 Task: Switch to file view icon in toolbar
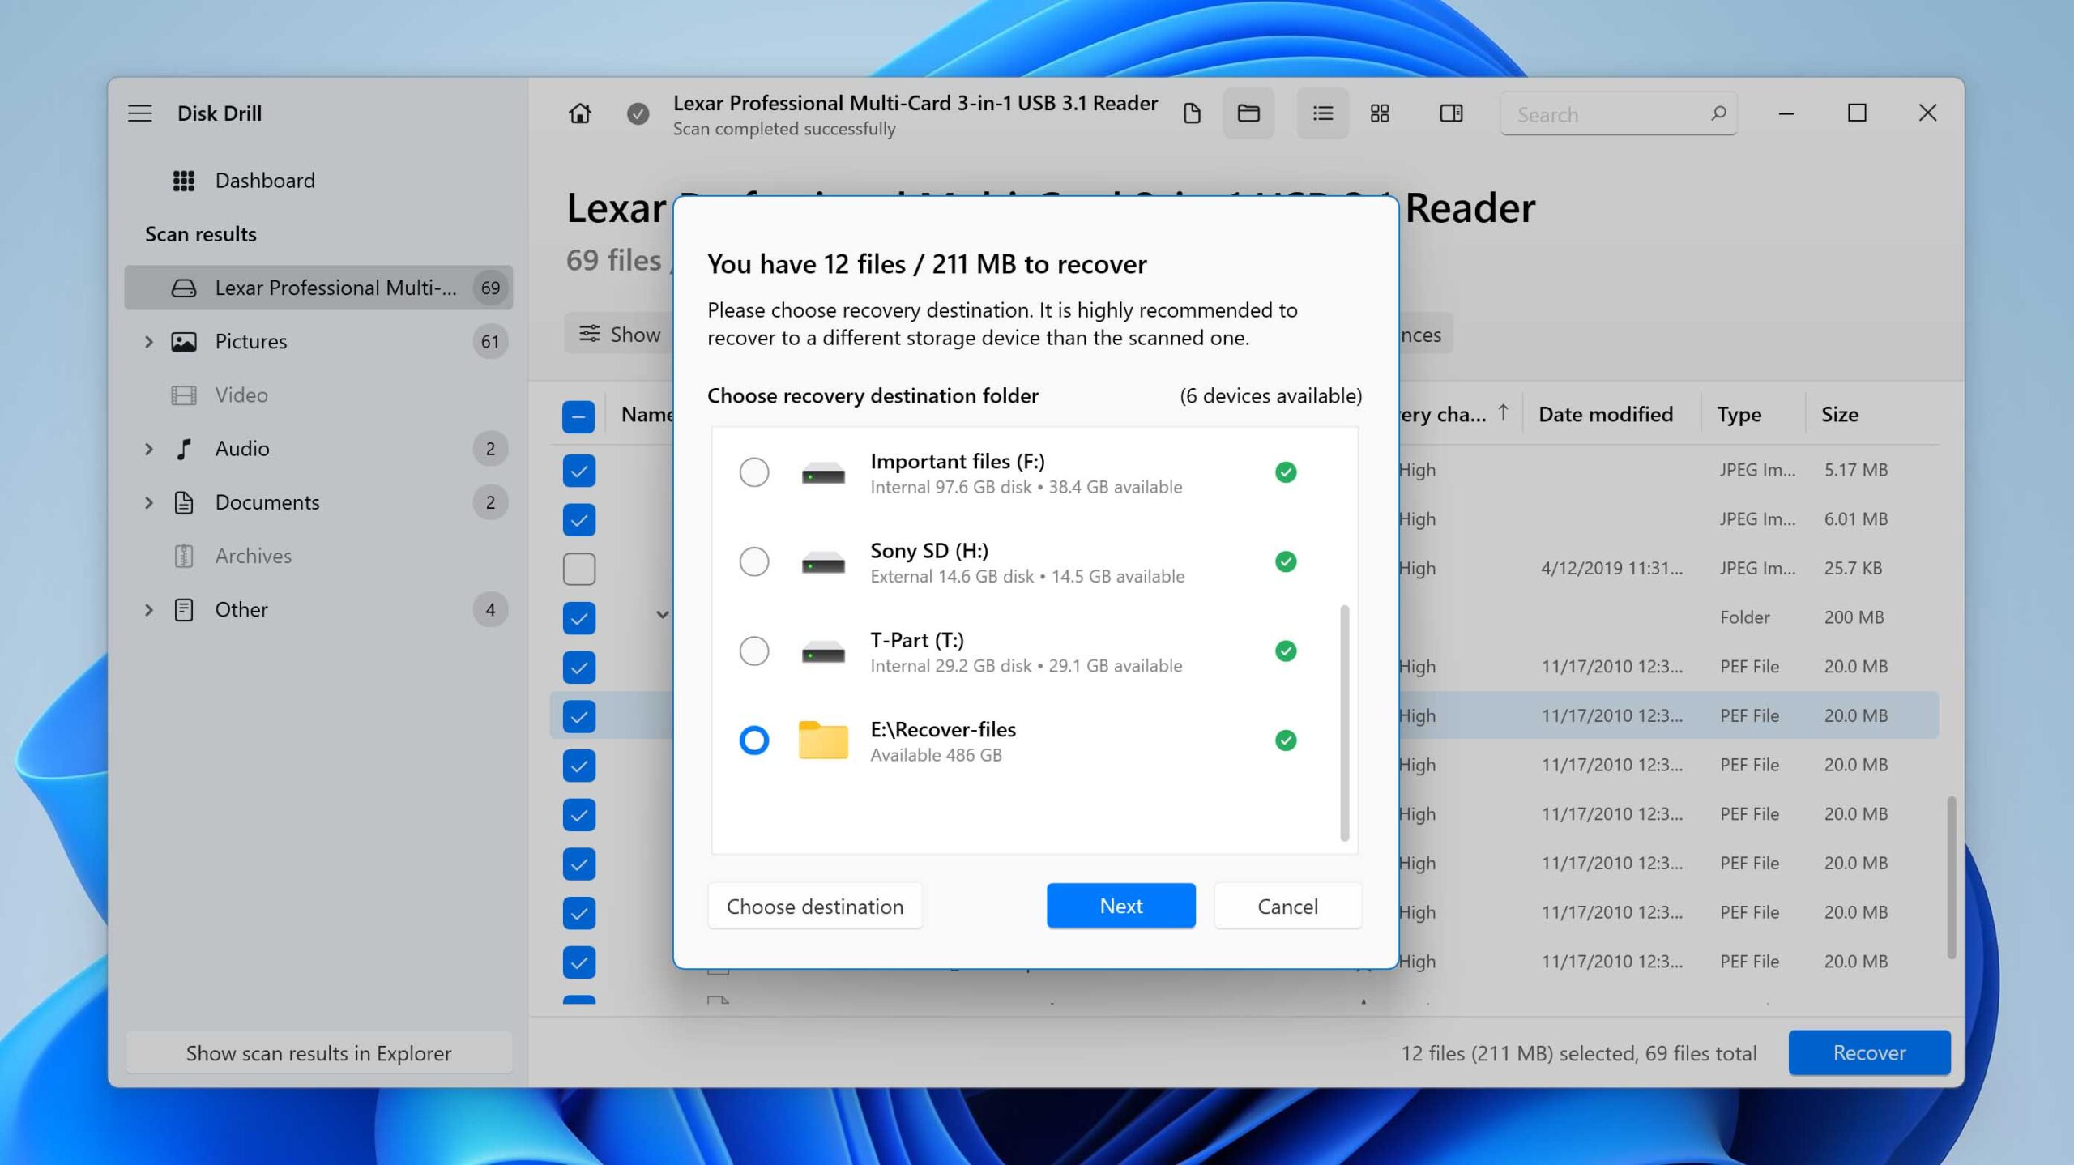[1191, 113]
